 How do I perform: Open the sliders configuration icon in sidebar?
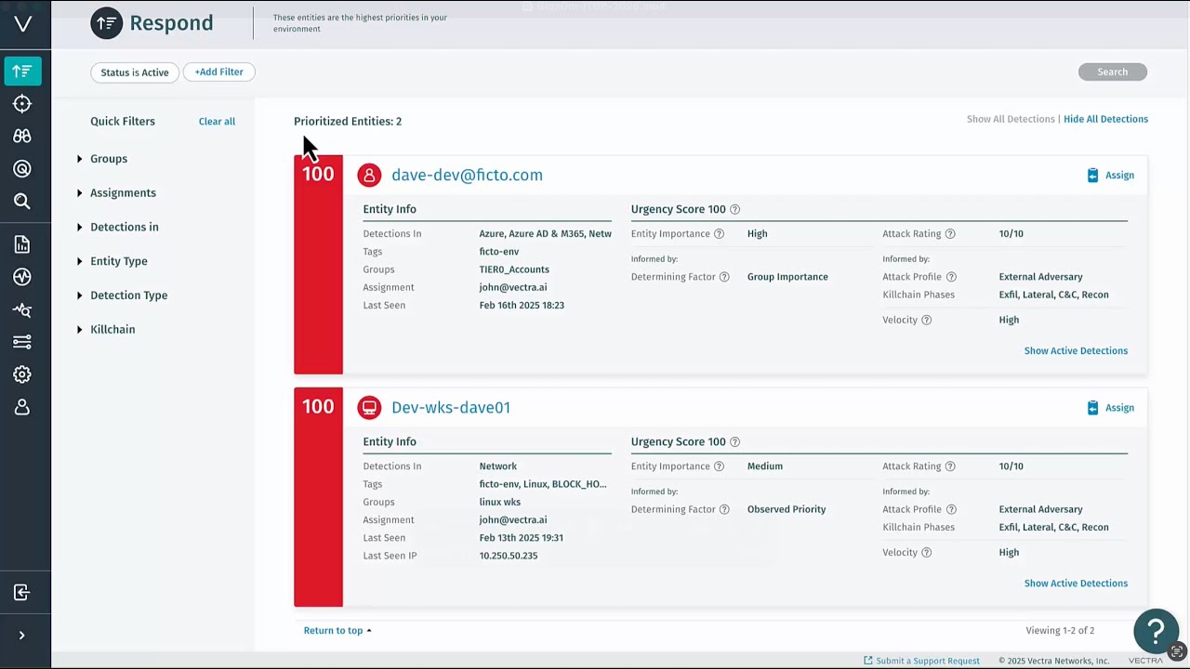click(x=22, y=342)
